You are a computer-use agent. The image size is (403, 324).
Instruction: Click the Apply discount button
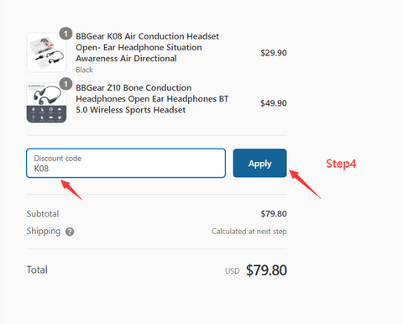tap(259, 163)
